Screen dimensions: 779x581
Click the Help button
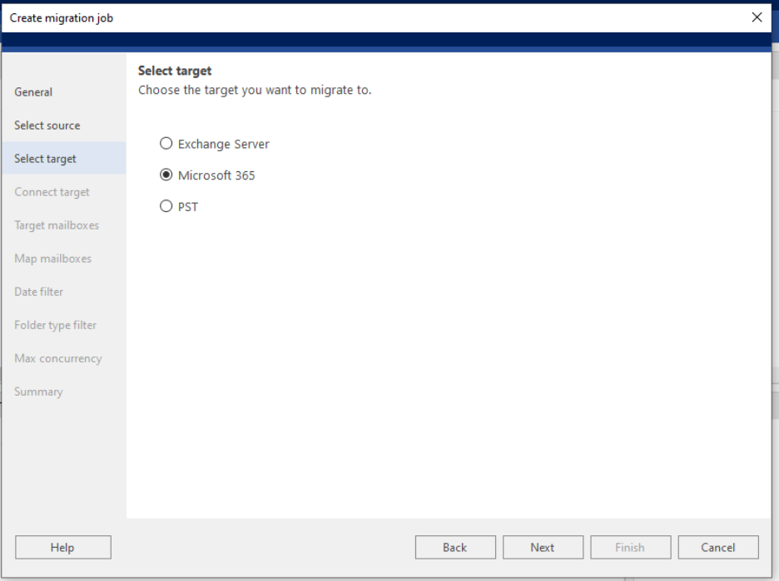click(x=63, y=547)
